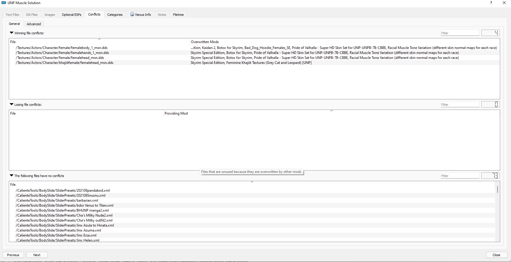Open the INI Files tab
This screenshot has height=262, width=511.
point(32,15)
